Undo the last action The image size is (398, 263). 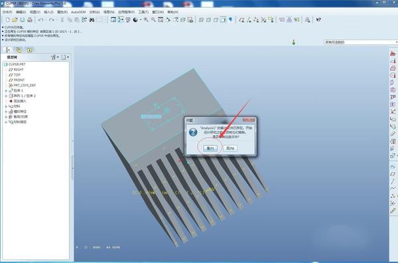point(40,19)
